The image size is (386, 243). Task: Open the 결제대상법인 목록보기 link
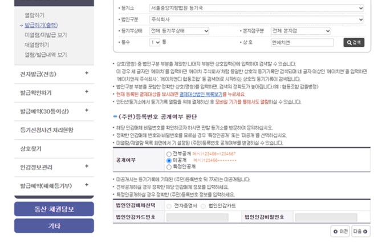pos(201,94)
